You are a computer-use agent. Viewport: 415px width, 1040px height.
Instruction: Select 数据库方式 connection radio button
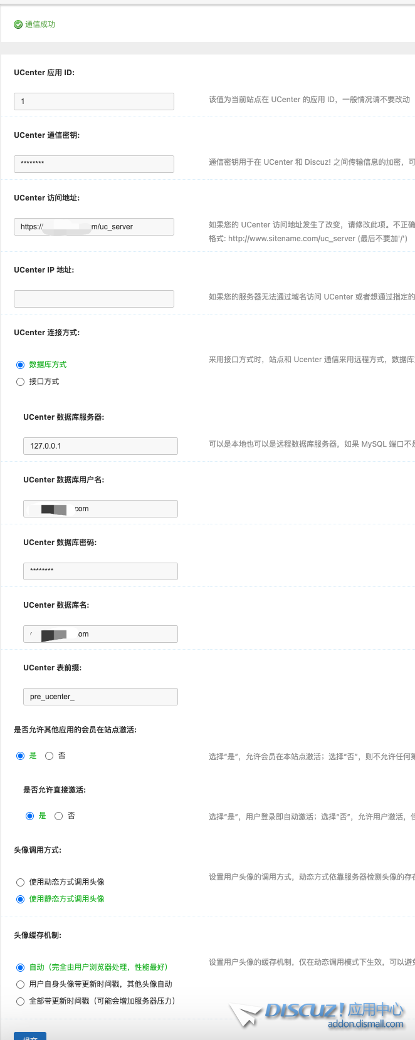pos(20,365)
